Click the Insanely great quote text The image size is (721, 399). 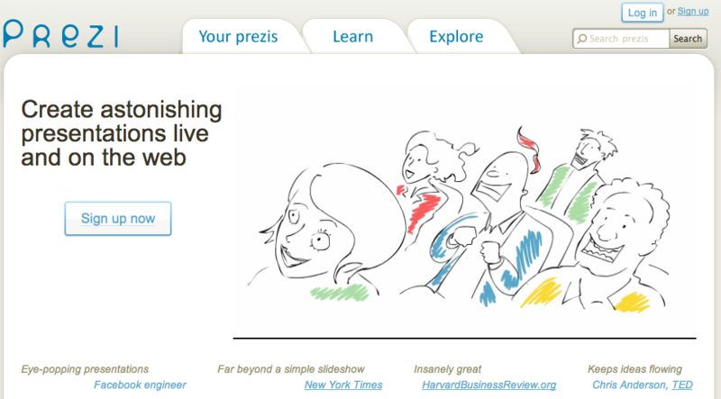pos(447,369)
